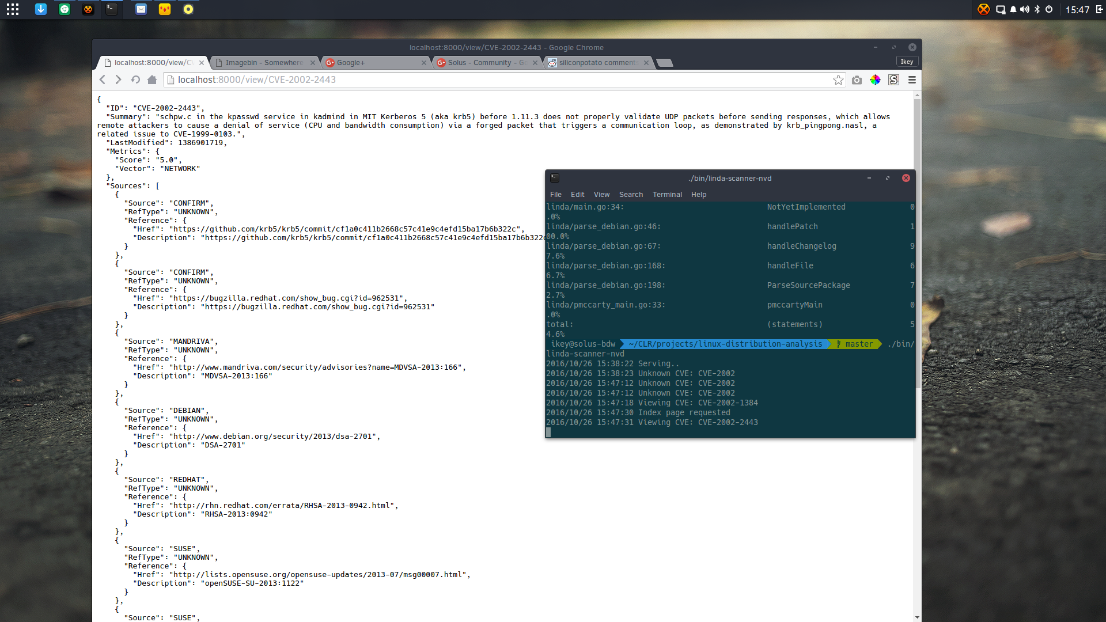Click the ParseSourcePackage entry in terminal
Screen dimensions: 1106x622
(x=808, y=285)
